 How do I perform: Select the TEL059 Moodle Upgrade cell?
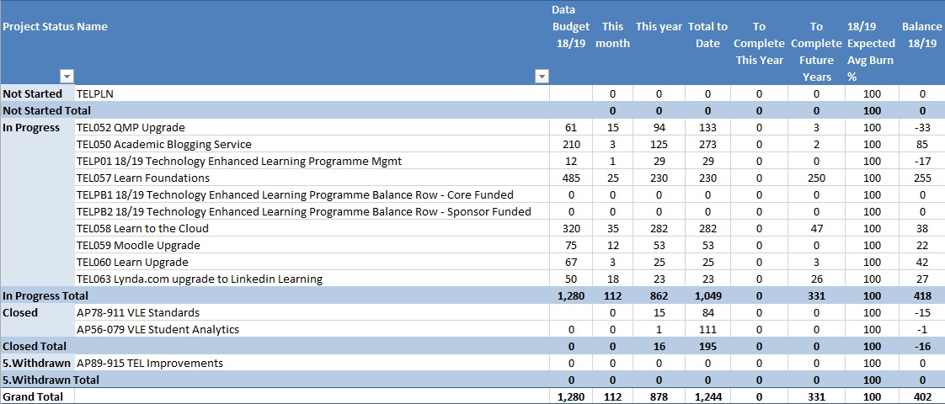click(138, 245)
